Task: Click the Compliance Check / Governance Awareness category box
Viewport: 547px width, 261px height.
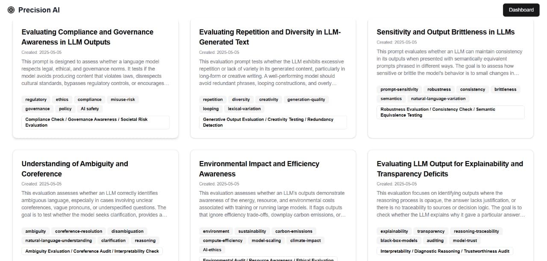Action: pyautogui.click(x=95, y=122)
